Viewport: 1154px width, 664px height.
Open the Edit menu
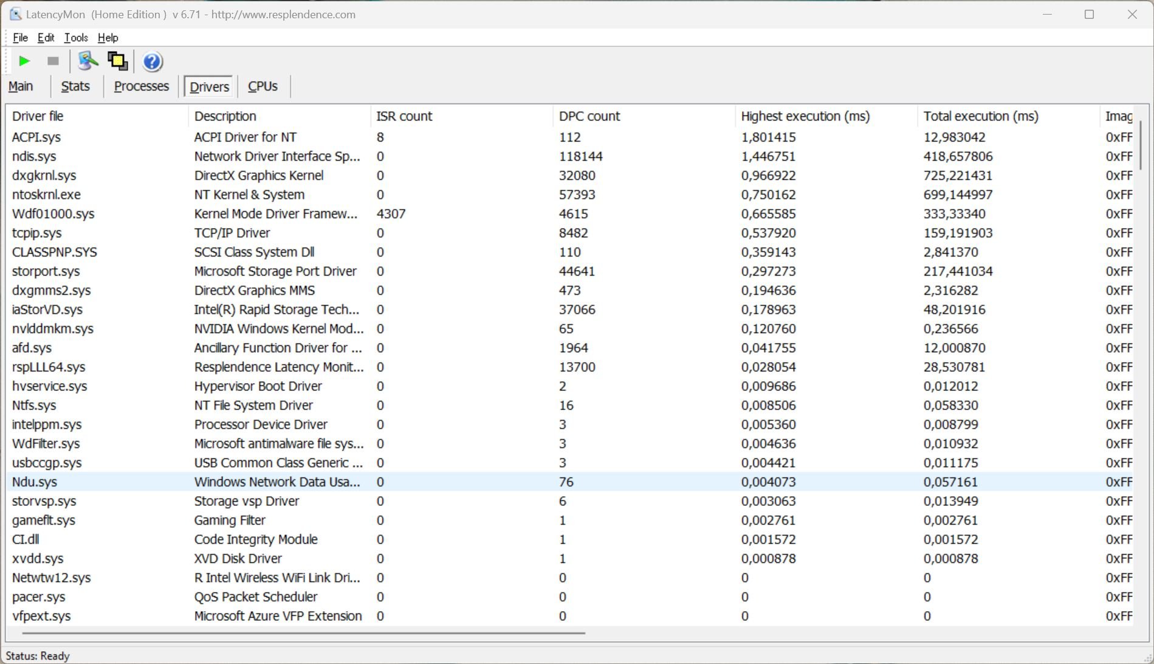pos(46,38)
